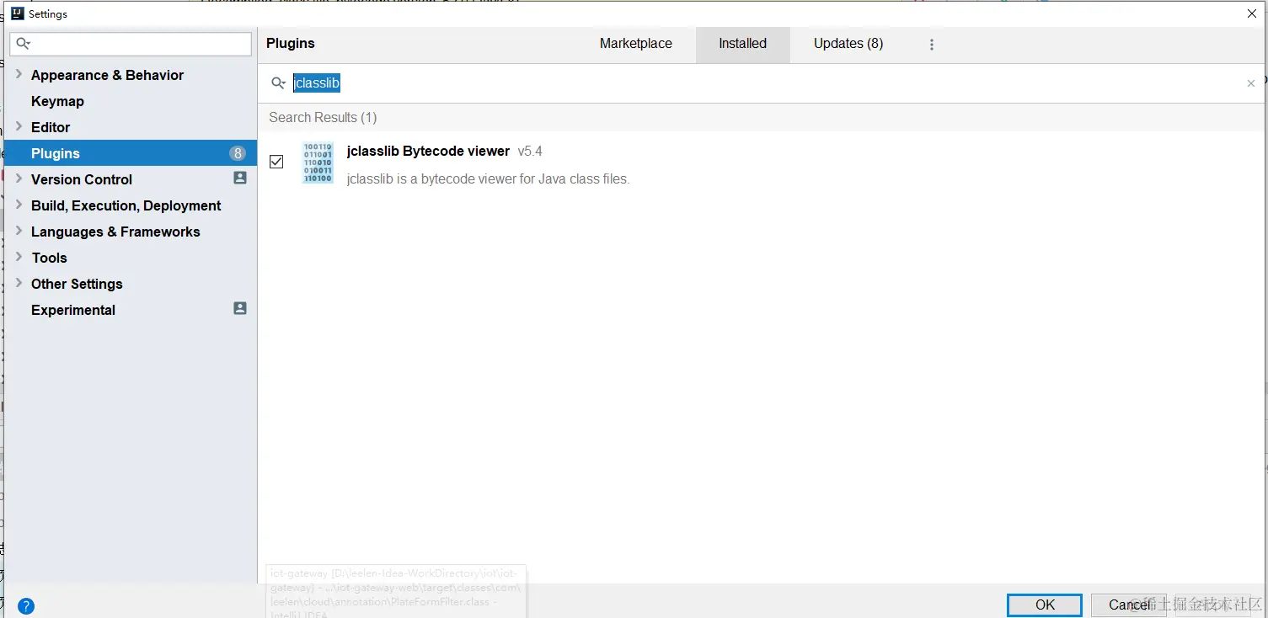Open the Updates (8) tab
Screen dimensions: 1268x618
coord(848,44)
